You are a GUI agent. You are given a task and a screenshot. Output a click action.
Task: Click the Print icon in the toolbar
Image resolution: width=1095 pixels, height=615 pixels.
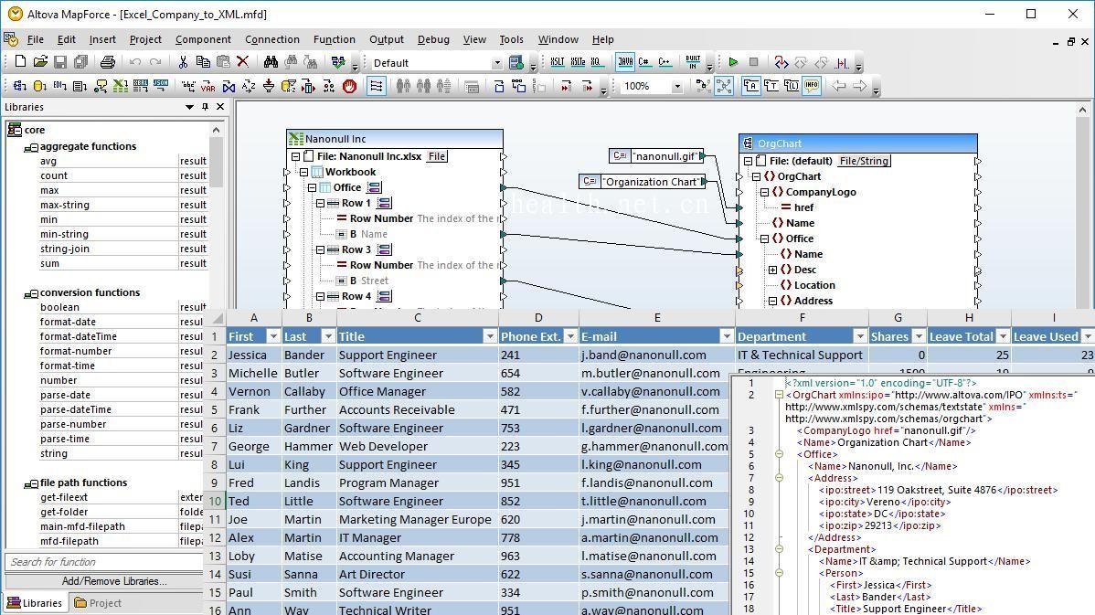[108, 62]
